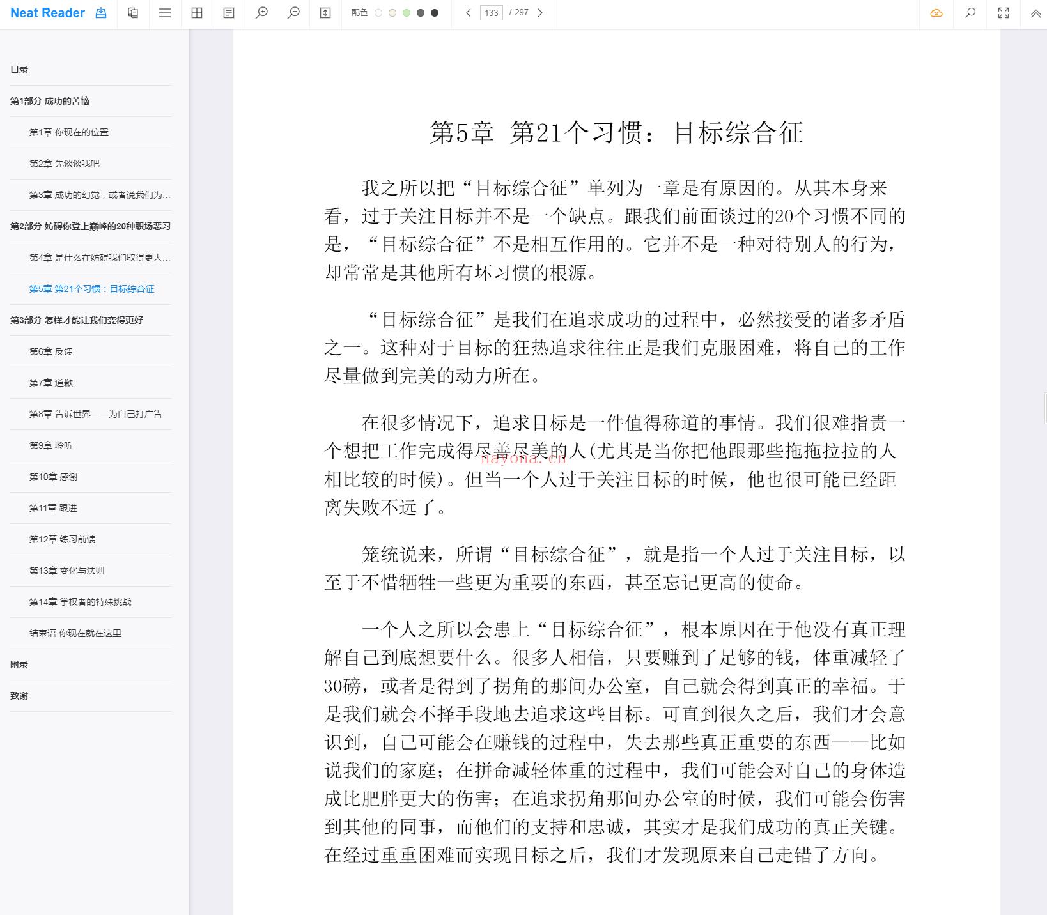Click the paragraph starting 笼统说来
1047x915 pixels.
[615, 569]
